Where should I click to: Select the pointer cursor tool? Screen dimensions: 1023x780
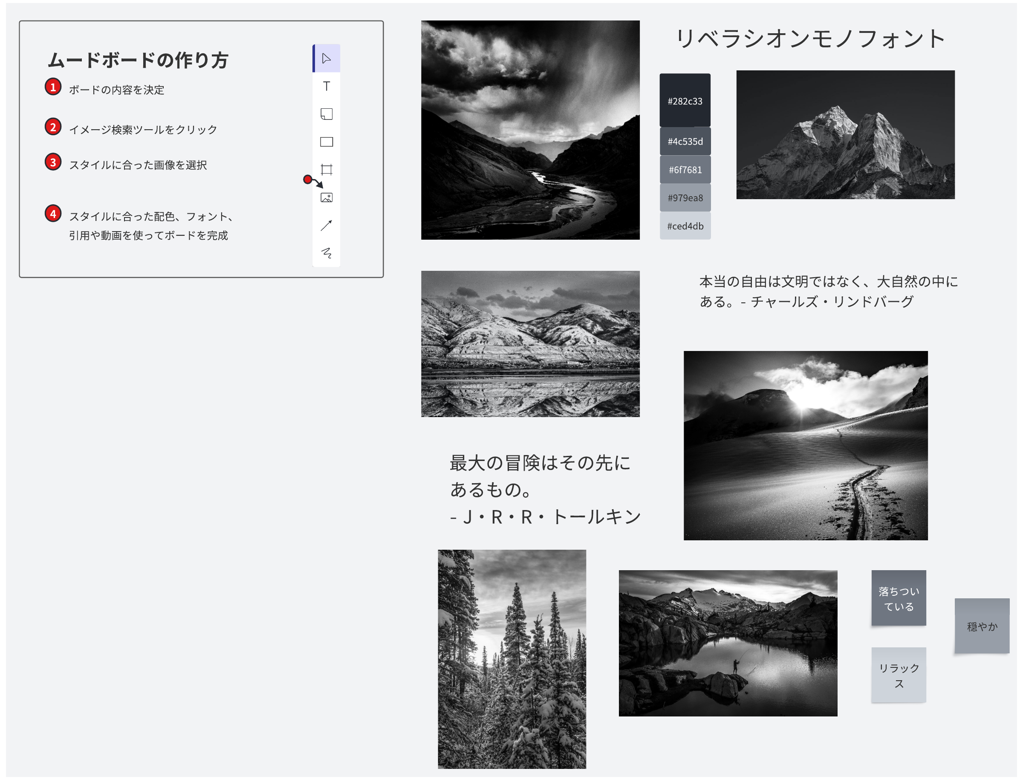point(326,58)
